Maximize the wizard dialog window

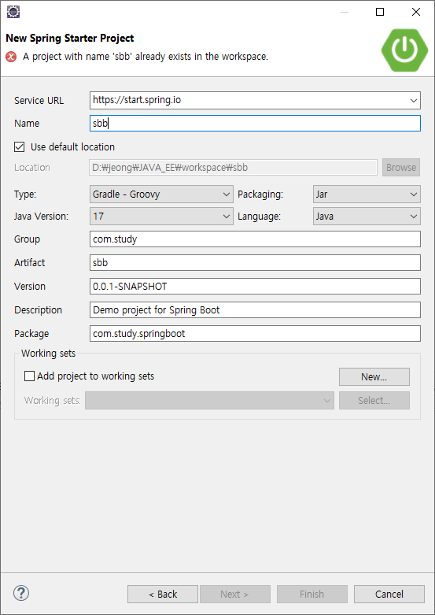coord(380,12)
